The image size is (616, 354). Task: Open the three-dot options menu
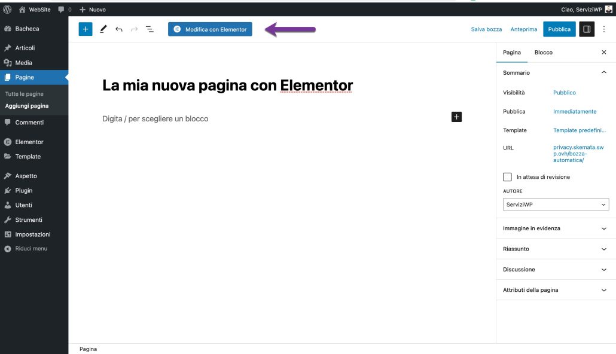(604, 29)
